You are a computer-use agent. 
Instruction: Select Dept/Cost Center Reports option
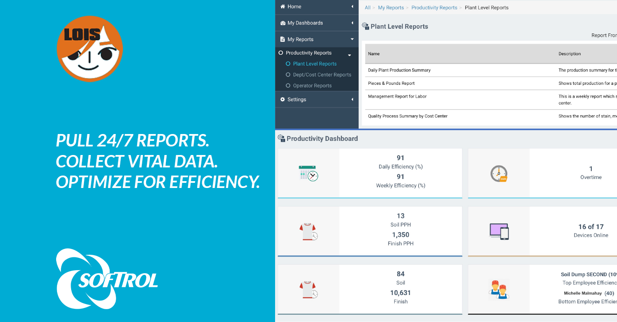[322, 75]
